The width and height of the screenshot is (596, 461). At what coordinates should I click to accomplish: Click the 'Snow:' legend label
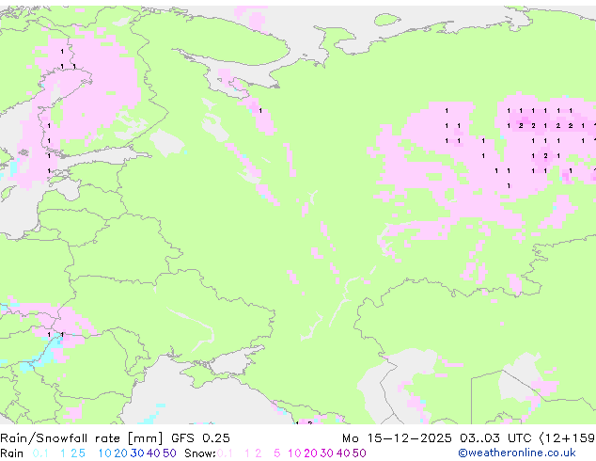point(200,453)
